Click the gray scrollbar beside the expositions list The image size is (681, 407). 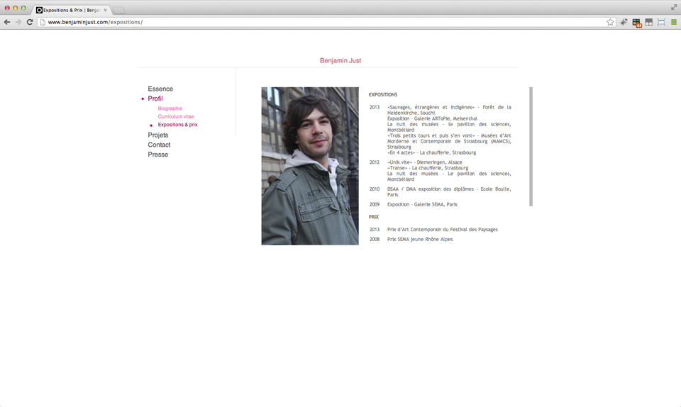tap(531, 147)
